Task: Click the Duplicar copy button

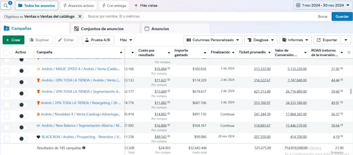Action: (40, 40)
